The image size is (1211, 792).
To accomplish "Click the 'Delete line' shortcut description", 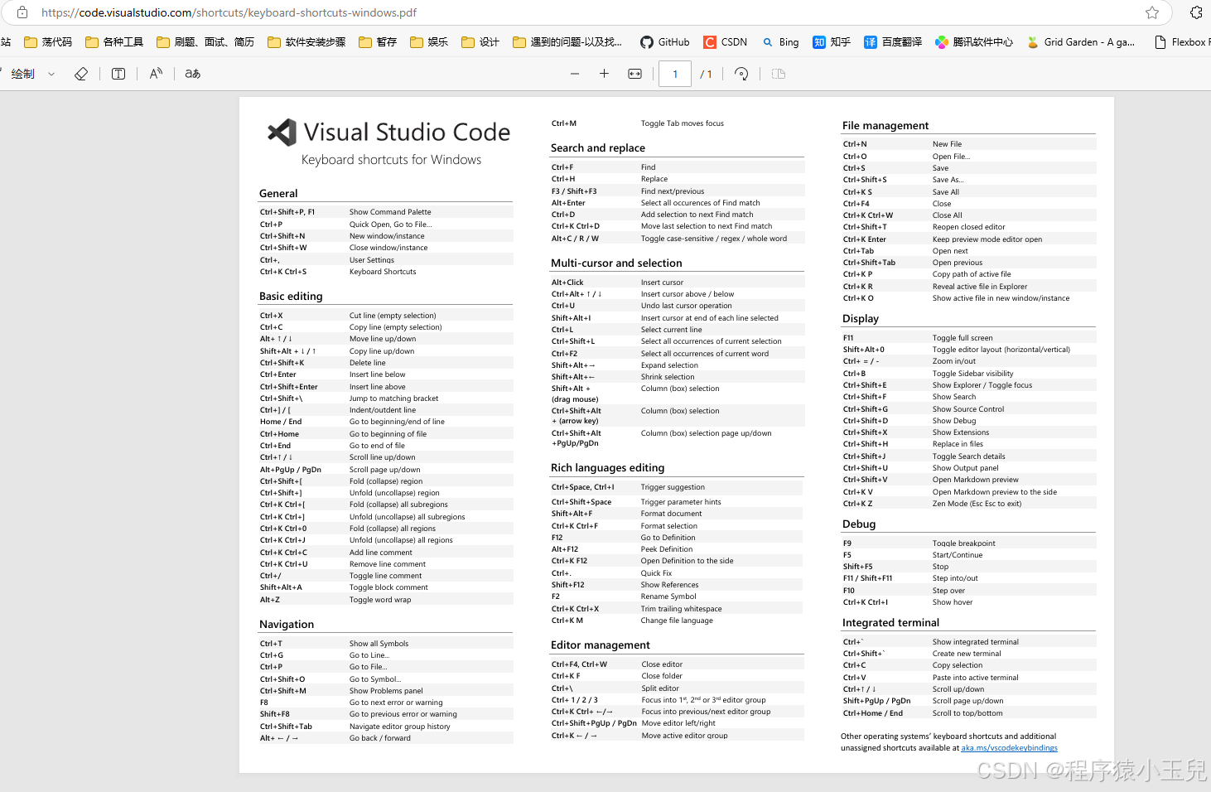I will tap(367, 363).
